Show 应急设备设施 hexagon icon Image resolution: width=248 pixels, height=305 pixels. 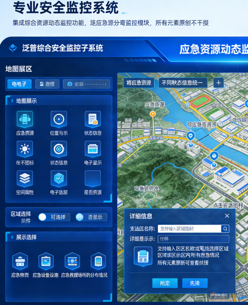coord(46,261)
